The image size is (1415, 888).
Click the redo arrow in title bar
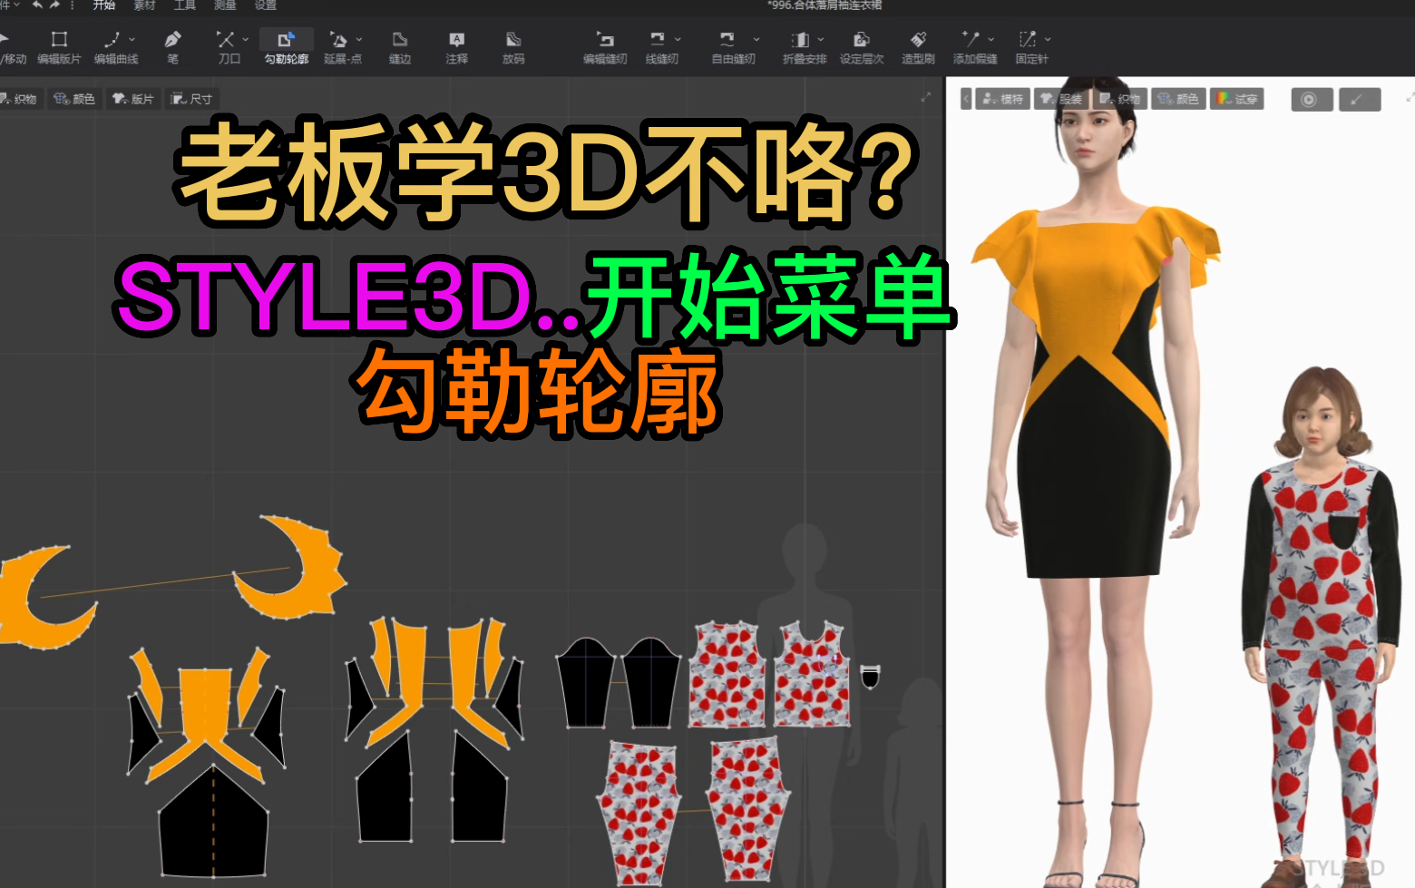pyautogui.click(x=55, y=5)
